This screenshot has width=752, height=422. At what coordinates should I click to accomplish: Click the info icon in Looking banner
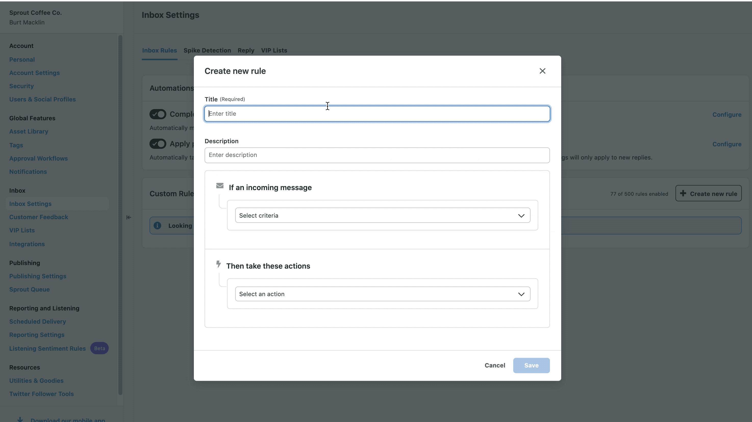point(157,226)
